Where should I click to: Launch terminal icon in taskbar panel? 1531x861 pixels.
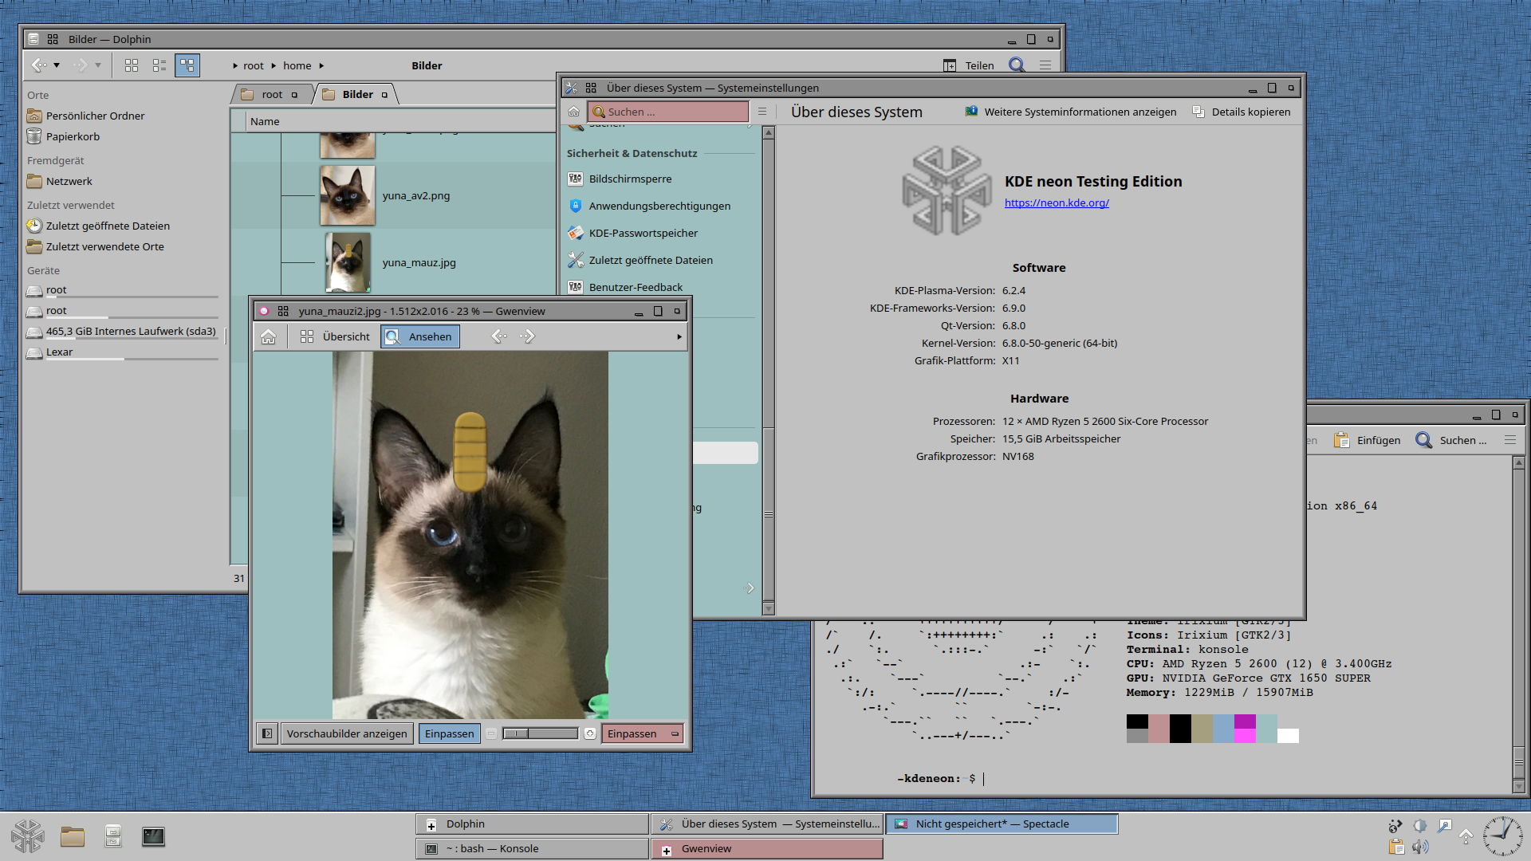coord(153,836)
